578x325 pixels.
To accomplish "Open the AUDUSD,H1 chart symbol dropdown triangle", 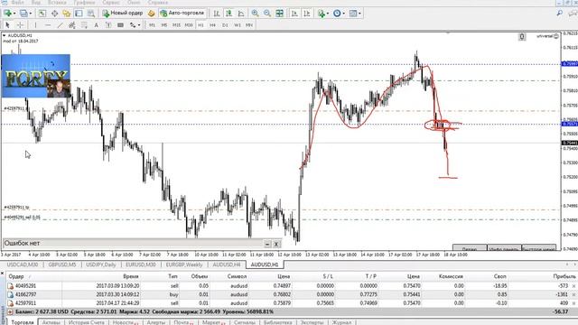I will point(4,35).
